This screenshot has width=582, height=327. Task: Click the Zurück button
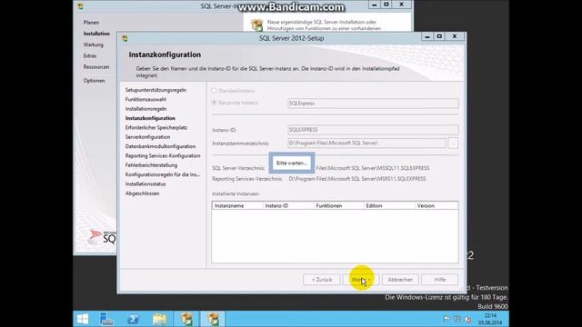click(x=321, y=280)
